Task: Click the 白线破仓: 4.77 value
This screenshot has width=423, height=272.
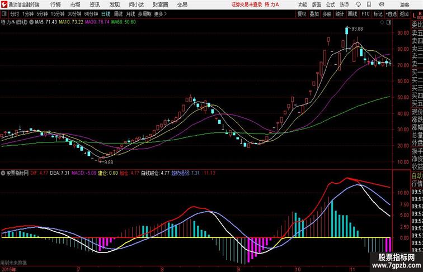Action: tap(156, 173)
